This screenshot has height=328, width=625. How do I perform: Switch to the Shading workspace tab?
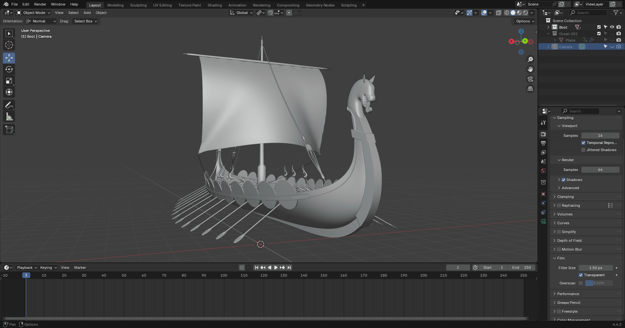tap(215, 5)
